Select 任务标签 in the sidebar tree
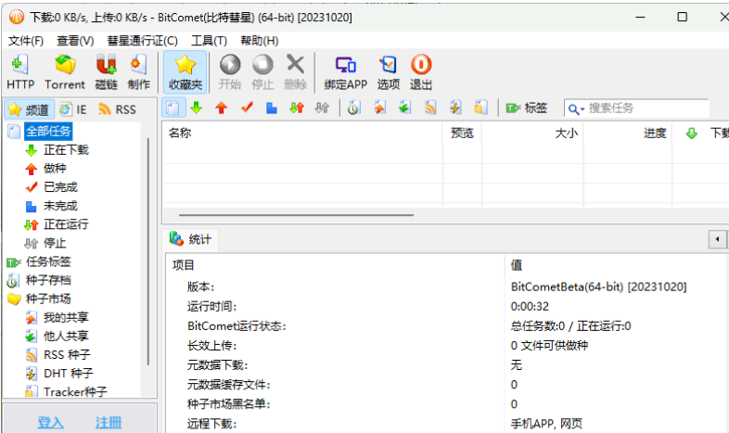 tap(48, 261)
